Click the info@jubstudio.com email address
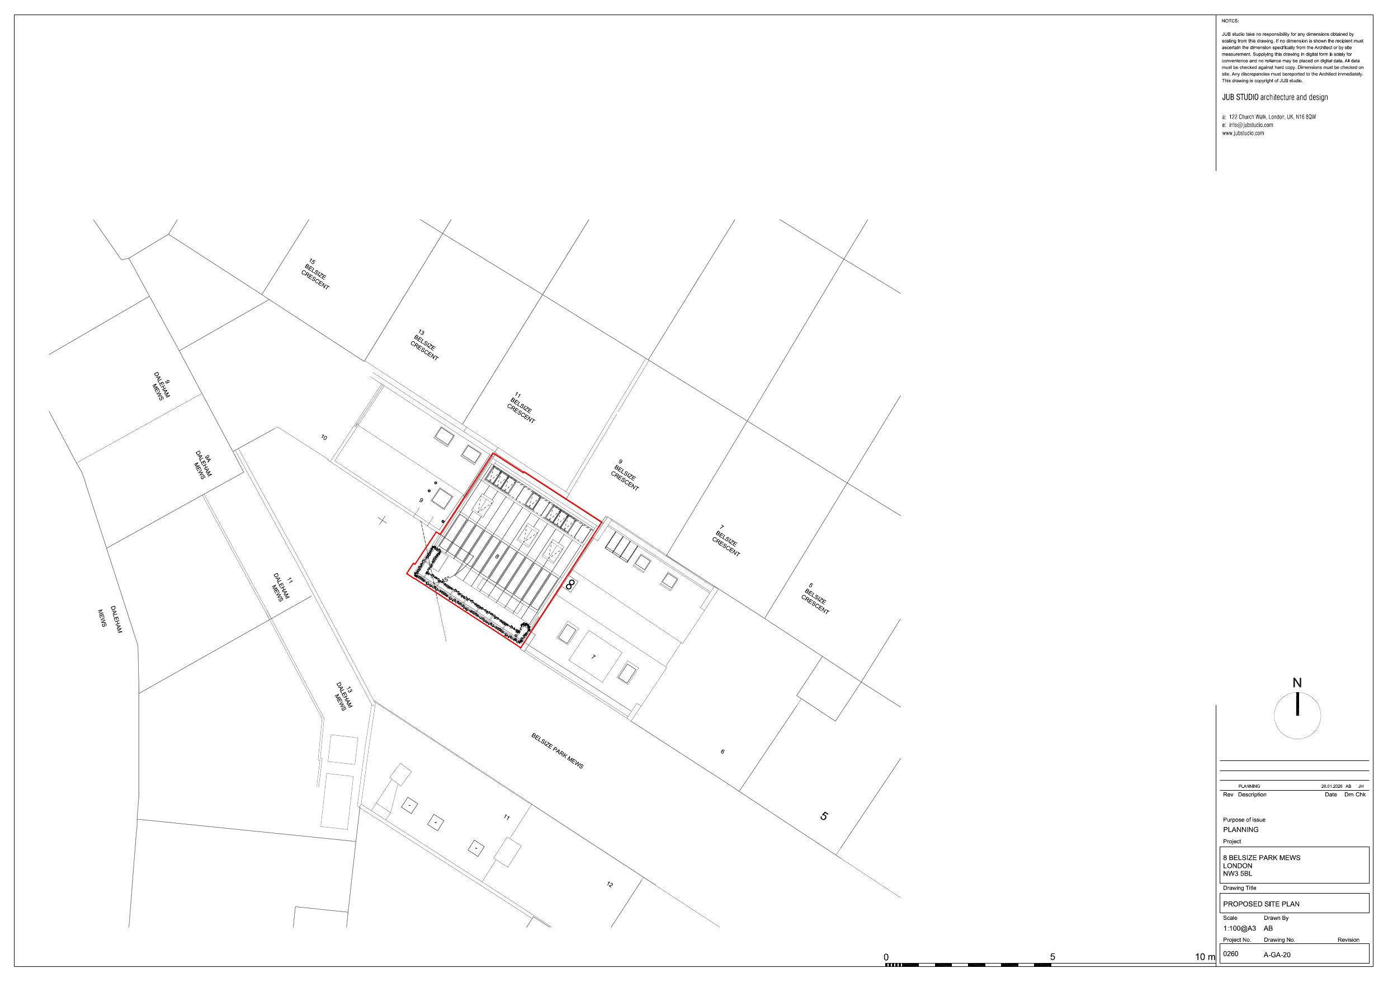Viewport: 1388px width, 982px height. point(1250,125)
